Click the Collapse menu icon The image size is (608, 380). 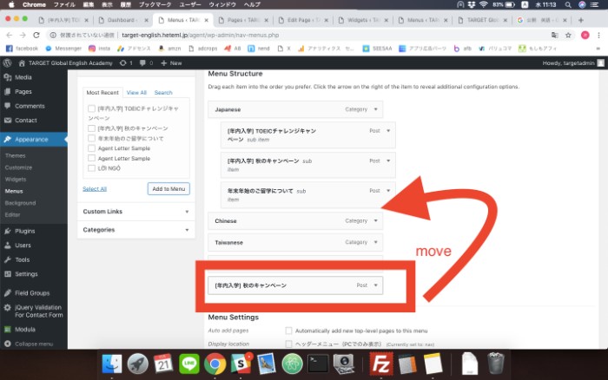click(8, 344)
